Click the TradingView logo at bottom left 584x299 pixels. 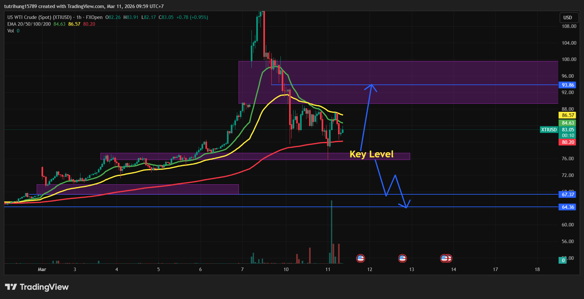coord(37,287)
